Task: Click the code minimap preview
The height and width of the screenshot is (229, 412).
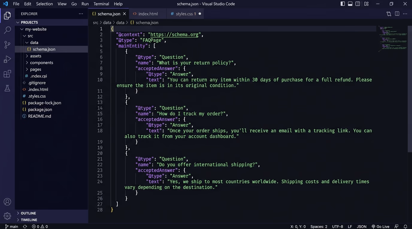Action: pos(393,39)
